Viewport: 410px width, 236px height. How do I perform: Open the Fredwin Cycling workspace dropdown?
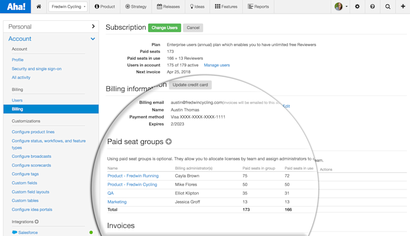68,7
